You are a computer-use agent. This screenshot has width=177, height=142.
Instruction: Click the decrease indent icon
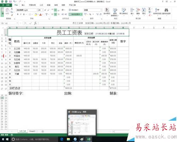[63, 14]
